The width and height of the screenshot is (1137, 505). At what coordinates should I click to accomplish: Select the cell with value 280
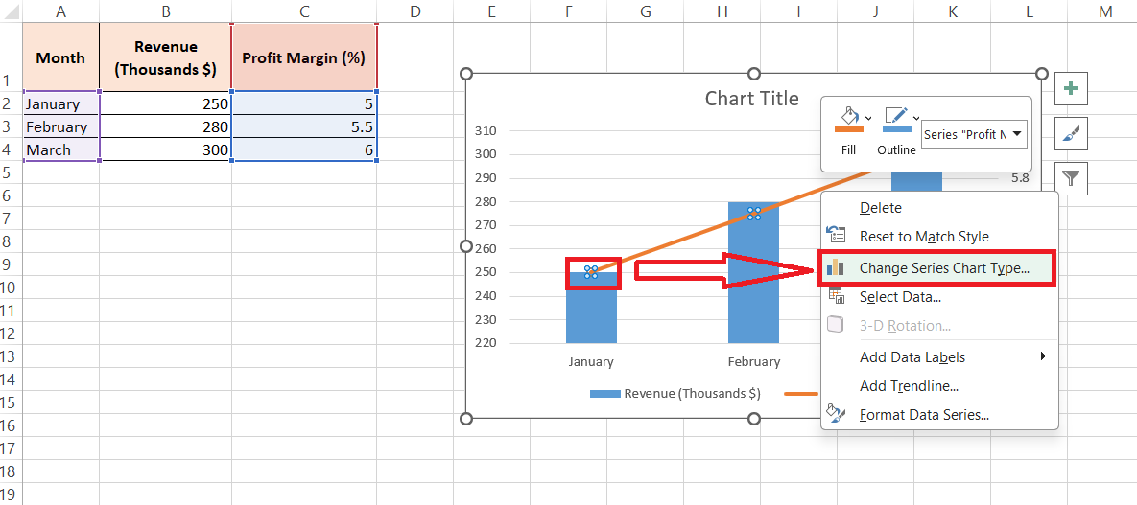click(165, 126)
